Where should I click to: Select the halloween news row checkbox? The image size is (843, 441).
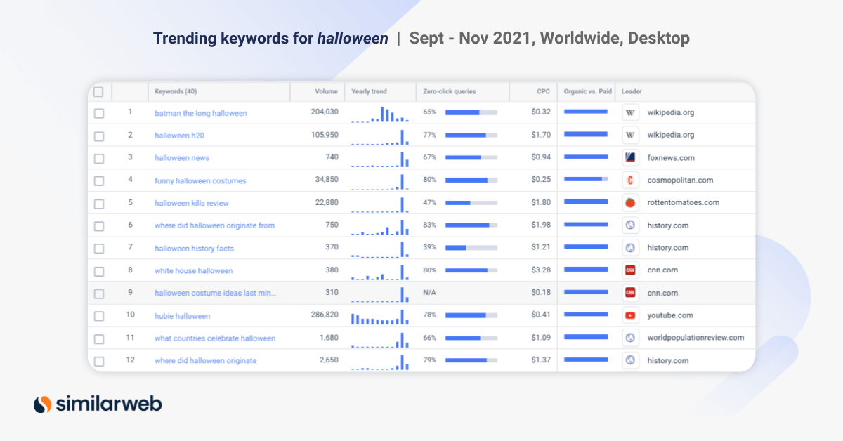click(98, 158)
